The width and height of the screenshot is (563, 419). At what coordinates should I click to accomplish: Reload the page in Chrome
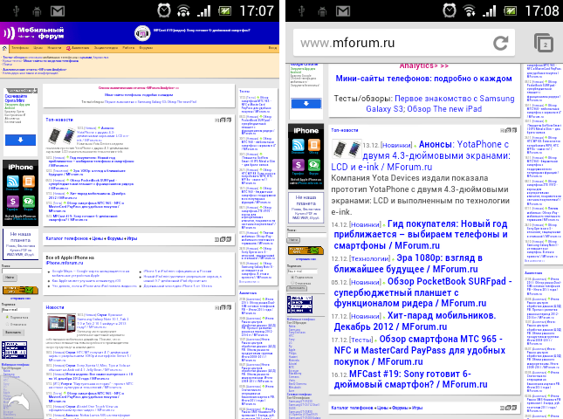(500, 43)
